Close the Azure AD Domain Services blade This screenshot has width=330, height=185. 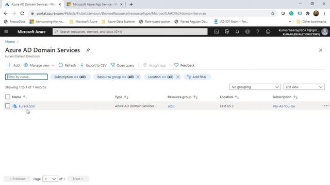[321, 50]
